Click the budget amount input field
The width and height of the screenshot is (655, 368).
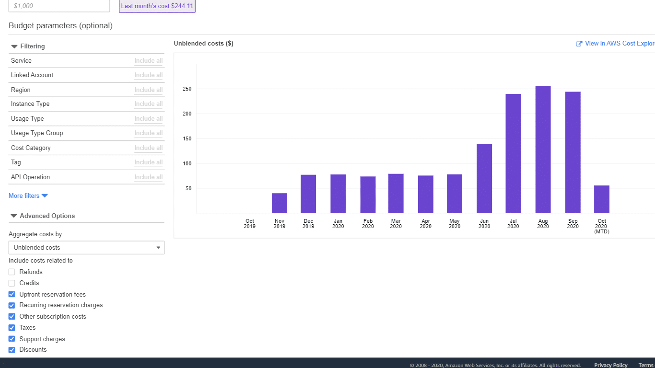pos(58,6)
